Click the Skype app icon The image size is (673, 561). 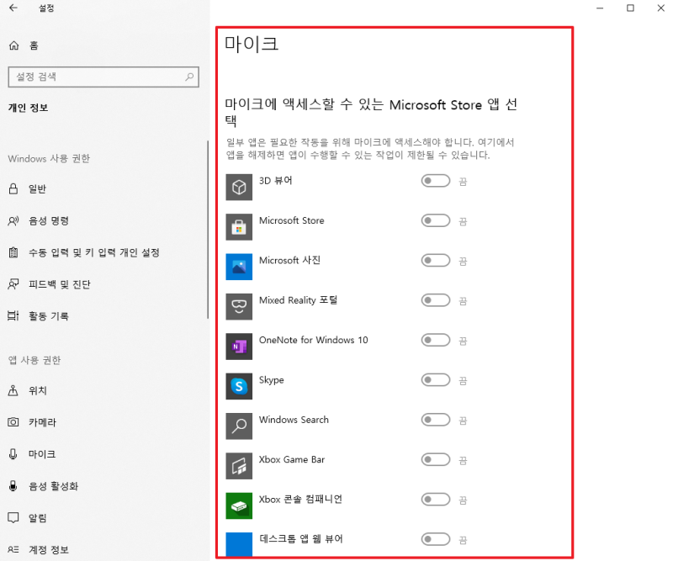pos(239,386)
